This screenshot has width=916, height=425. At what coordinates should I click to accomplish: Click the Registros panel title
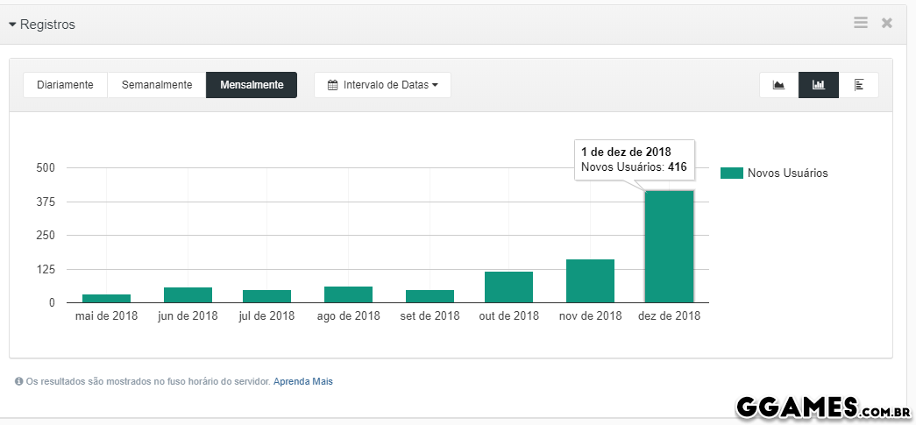tap(47, 25)
